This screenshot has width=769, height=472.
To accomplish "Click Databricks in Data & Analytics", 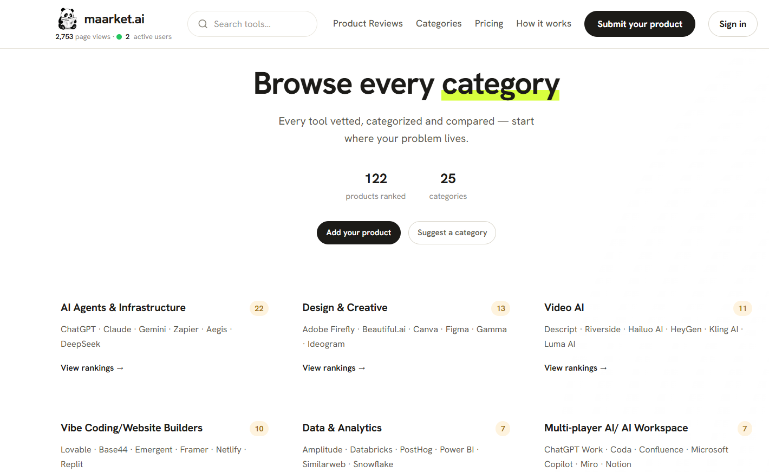I will [x=371, y=450].
